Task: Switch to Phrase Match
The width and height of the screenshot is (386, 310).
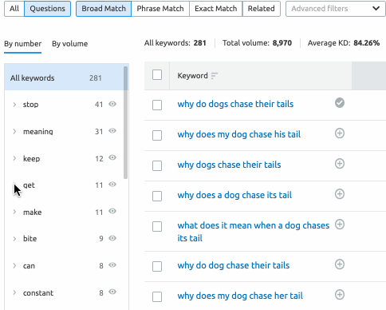Action: [160, 9]
